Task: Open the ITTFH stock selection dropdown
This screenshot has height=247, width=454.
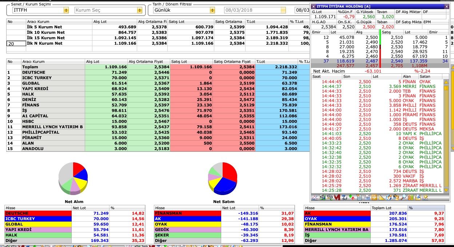Action: coord(66,10)
